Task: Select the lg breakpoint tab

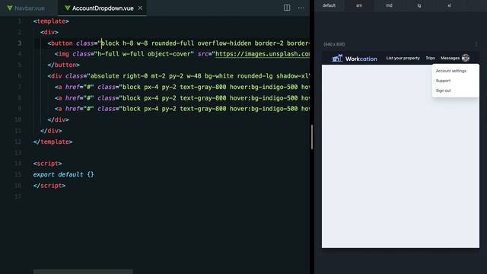Action: pos(419,5)
